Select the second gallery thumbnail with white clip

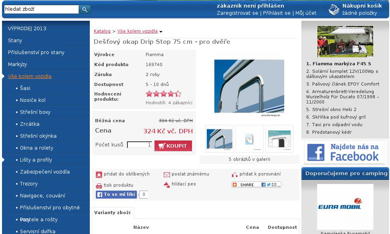point(249,139)
